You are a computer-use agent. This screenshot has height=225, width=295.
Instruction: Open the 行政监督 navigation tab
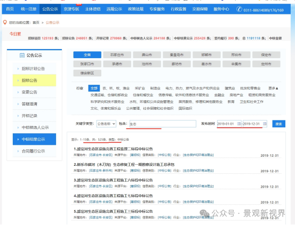pyautogui.click(x=178, y=9)
